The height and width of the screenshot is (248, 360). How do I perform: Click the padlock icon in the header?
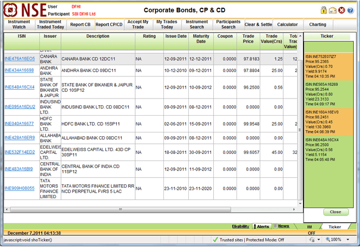tap(323, 10)
